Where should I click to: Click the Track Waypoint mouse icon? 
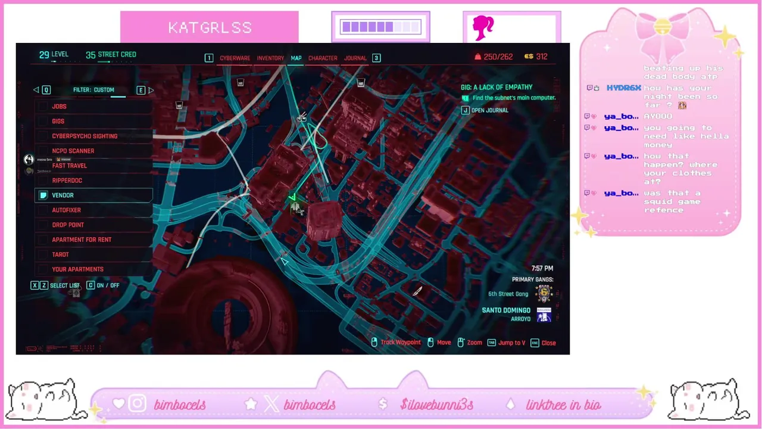[374, 343]
